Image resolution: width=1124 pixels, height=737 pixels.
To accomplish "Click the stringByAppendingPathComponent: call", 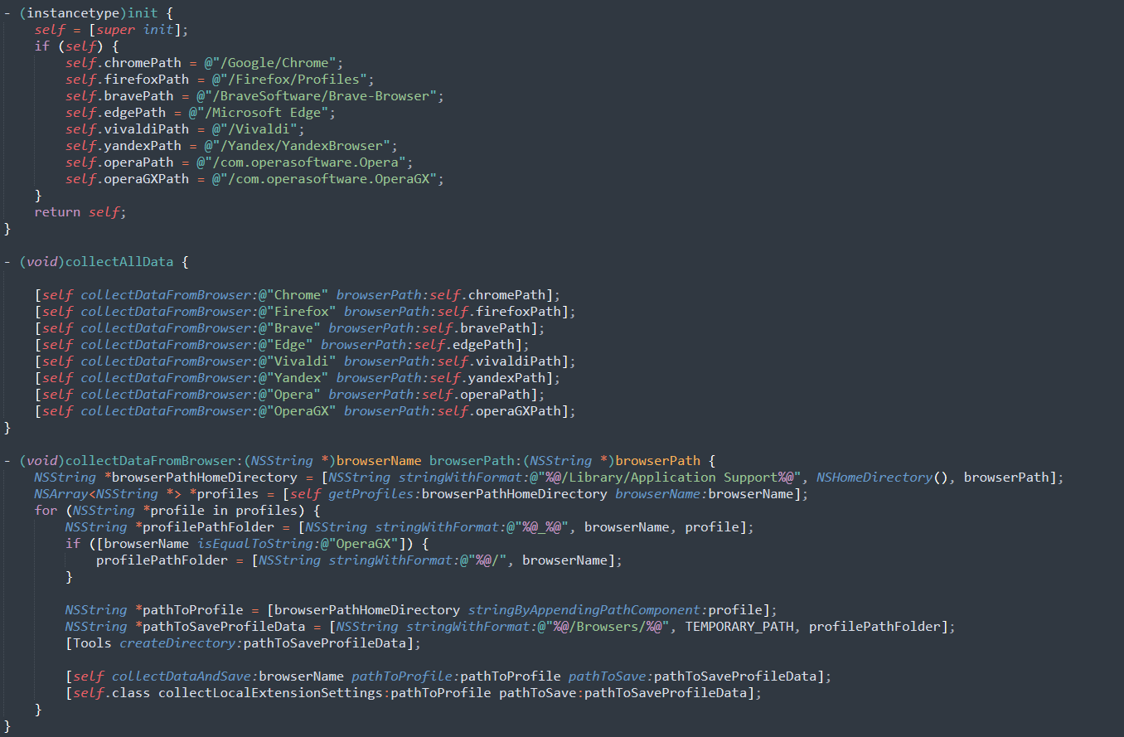I will tap(587, 610).
